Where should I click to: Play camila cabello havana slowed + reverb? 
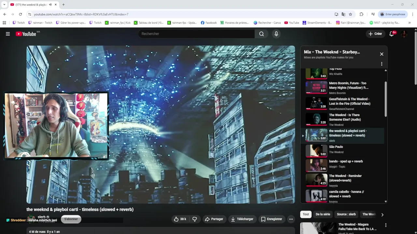(345, 196)
